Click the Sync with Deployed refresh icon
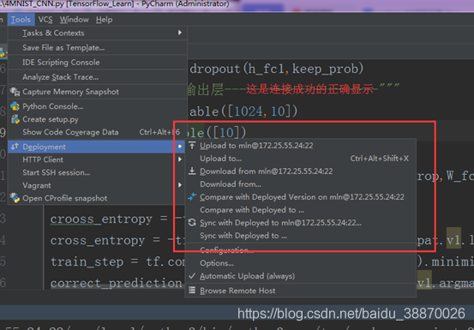 point(192,223)
